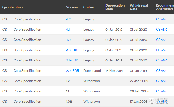Open the version 4.1 specification link
174x107 pixels.
tap(68, 30)
